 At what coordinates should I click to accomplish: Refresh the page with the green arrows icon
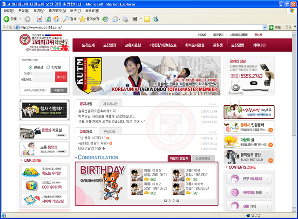tap(48, 19)
